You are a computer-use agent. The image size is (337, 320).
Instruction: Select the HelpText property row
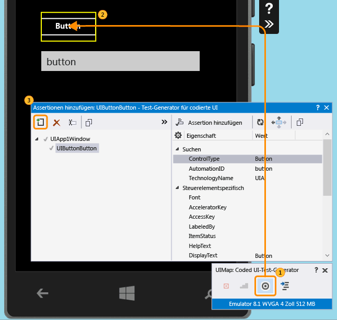pos(248,246)
